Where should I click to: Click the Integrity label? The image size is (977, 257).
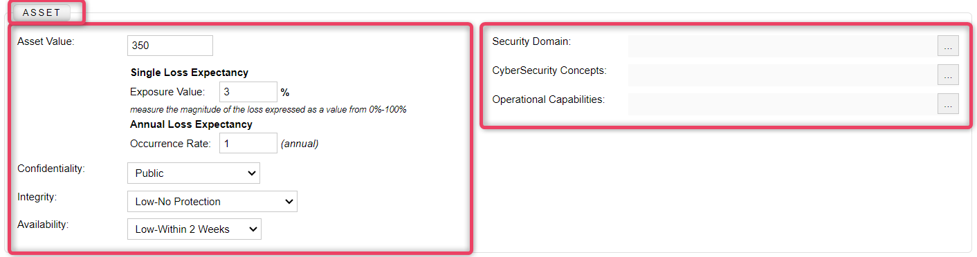tap(37, 197)
